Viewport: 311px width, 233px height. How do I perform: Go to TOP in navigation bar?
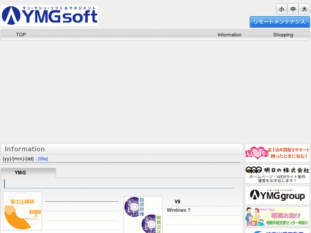pos(21,35)
